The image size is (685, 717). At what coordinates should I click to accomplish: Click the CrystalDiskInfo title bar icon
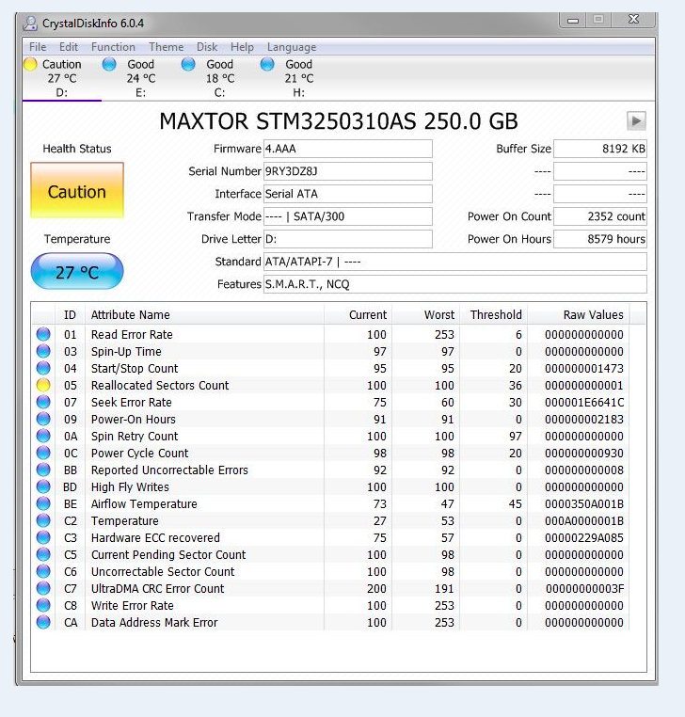pos(30,24)
